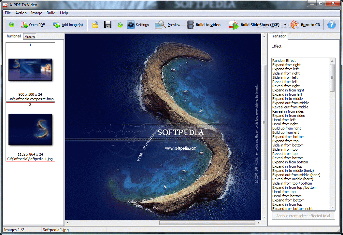Viewport: 343px width, 235px height.
Task: Choose Unroll from top effect
Action: (284, 192)
